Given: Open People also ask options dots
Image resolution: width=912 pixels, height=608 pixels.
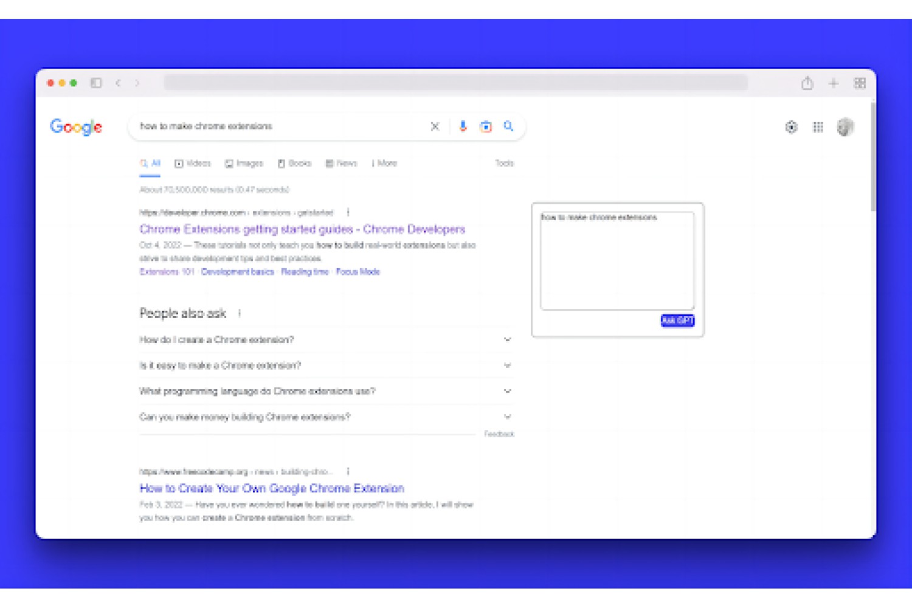Looking at the screenshot, I should click(x=240, y=313).
